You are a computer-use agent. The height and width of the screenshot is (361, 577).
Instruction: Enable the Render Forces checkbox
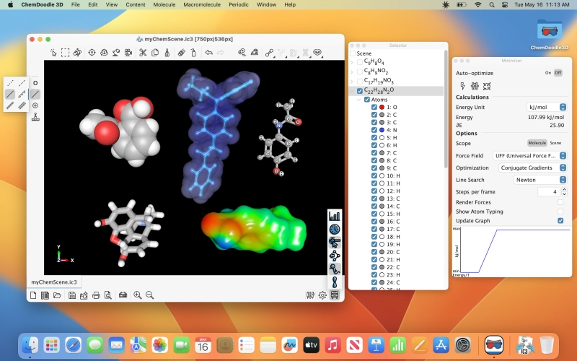(x=560, y=202)
